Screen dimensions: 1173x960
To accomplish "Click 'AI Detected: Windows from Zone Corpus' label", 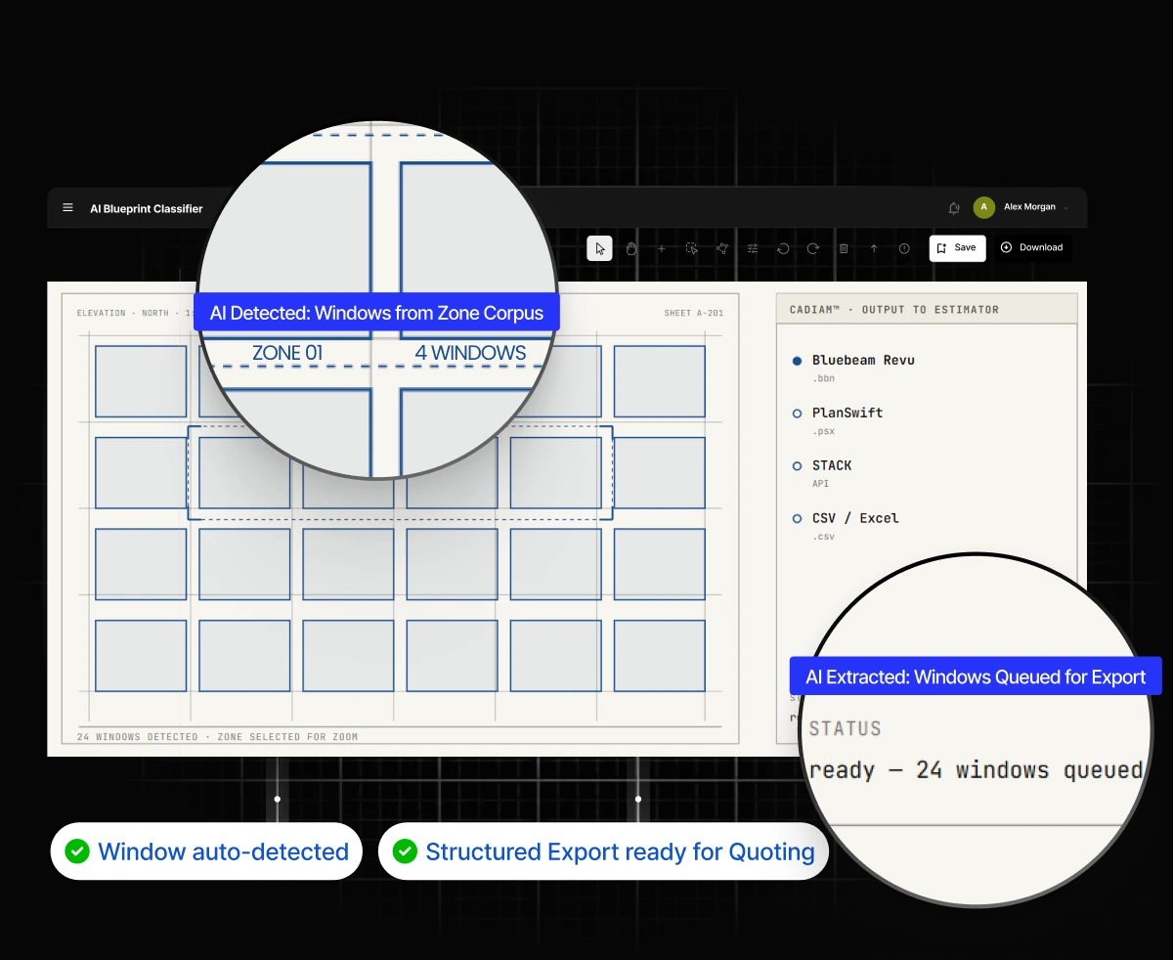I will click(376, 314).
